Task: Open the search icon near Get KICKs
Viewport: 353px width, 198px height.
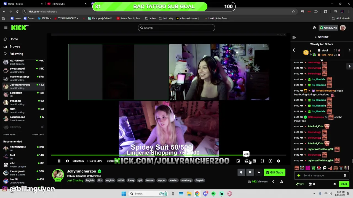Action: (314, 28)
